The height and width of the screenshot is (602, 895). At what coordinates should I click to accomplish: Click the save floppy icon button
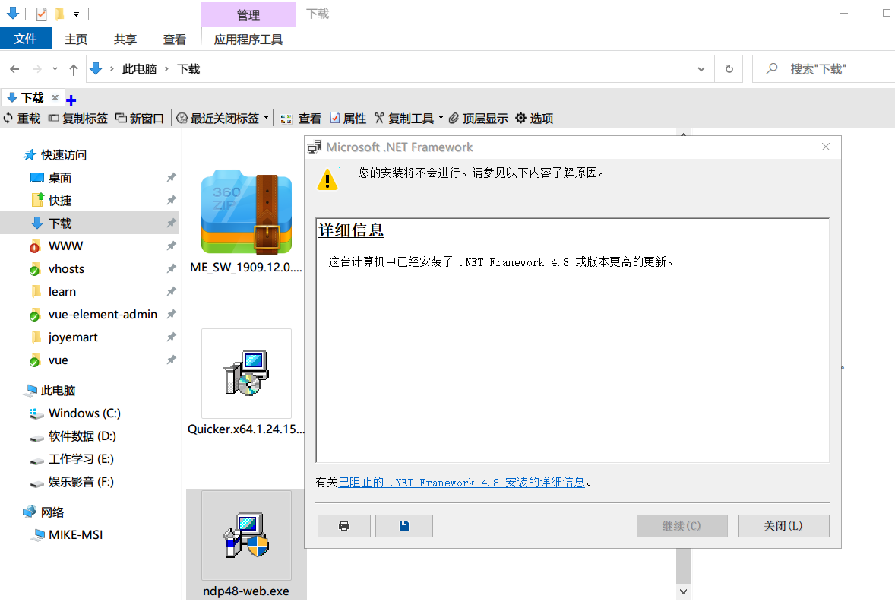[404, 525]
